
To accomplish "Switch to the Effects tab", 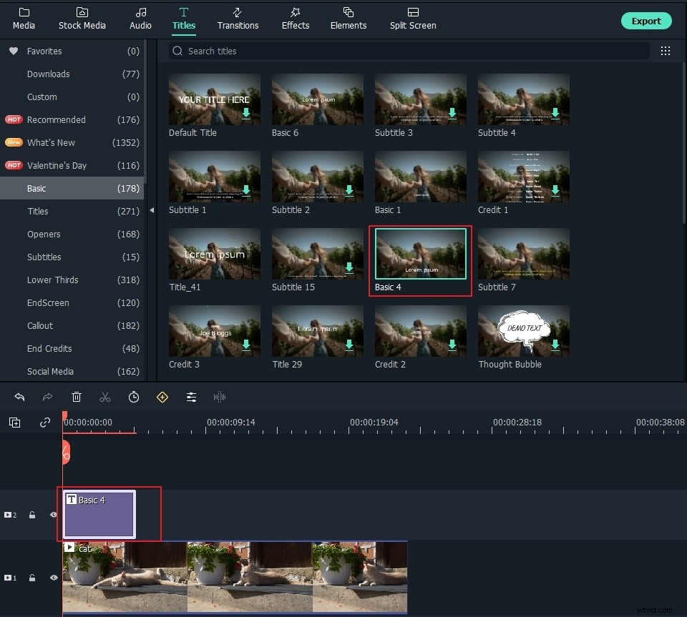I will point(295,19).
